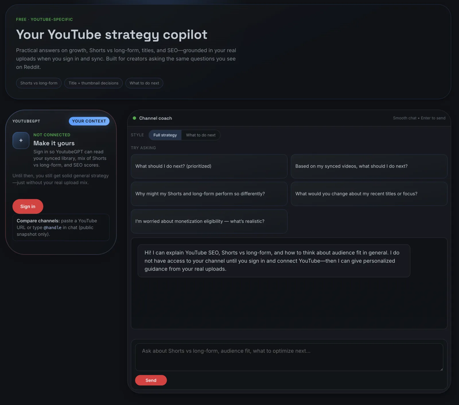Click the Smooth chat • Enter to send text
The width and height of the screenshot is (459, 405).
click(x=419, y=118)
